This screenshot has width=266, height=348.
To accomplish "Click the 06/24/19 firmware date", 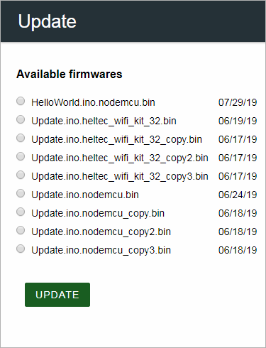I will point(238,195).
